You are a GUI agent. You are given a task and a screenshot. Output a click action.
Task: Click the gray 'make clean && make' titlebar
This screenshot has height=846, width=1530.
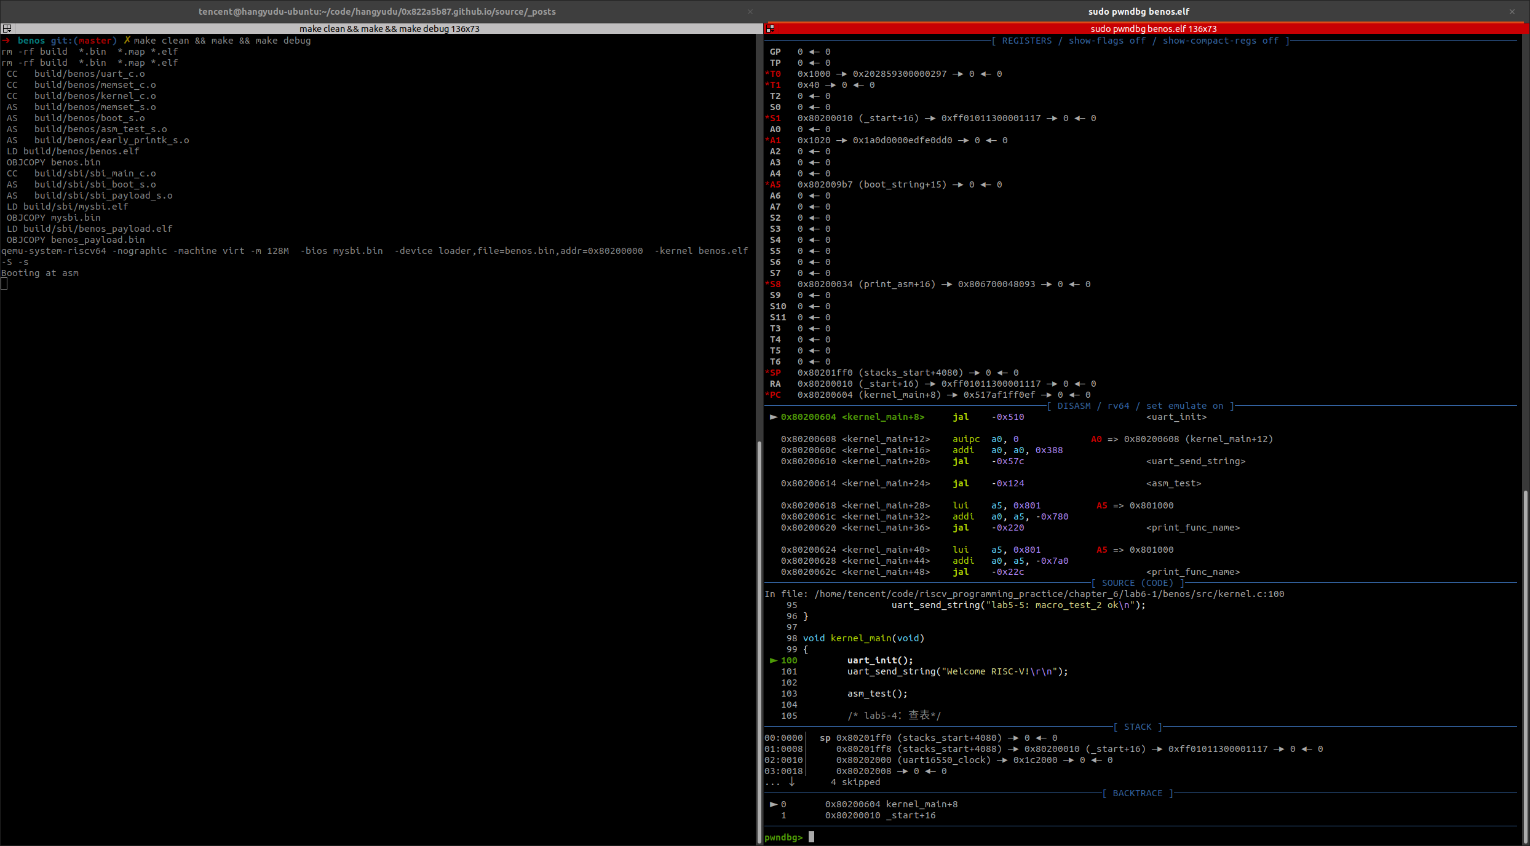pyautogui.click(x=389, y=28)
